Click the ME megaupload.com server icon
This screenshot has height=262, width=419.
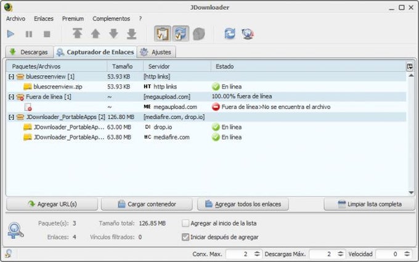[x=147, y=107]
